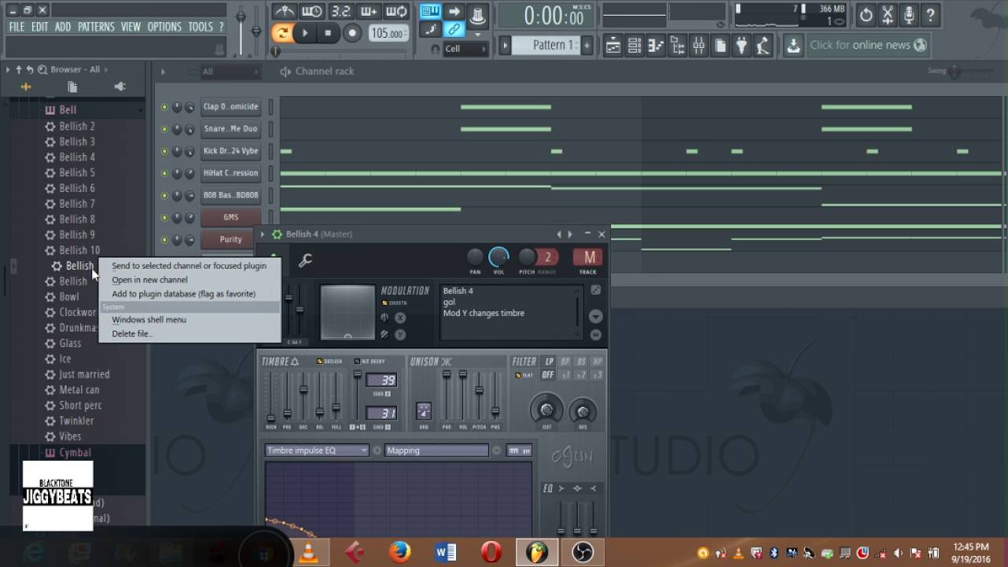Add a new pattern with plus button
The height and width of the screenshot is (567, 1008).
coord(587,46)
